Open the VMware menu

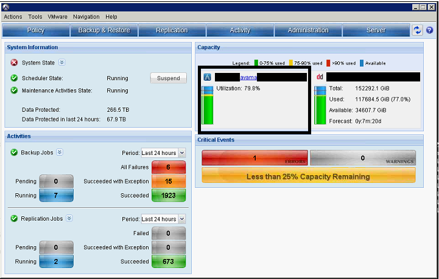pos(57,16)
